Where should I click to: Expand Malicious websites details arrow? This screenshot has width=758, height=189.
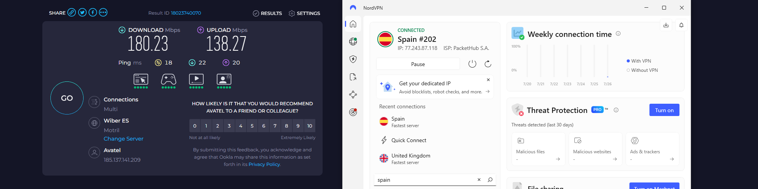coord(615,159)
